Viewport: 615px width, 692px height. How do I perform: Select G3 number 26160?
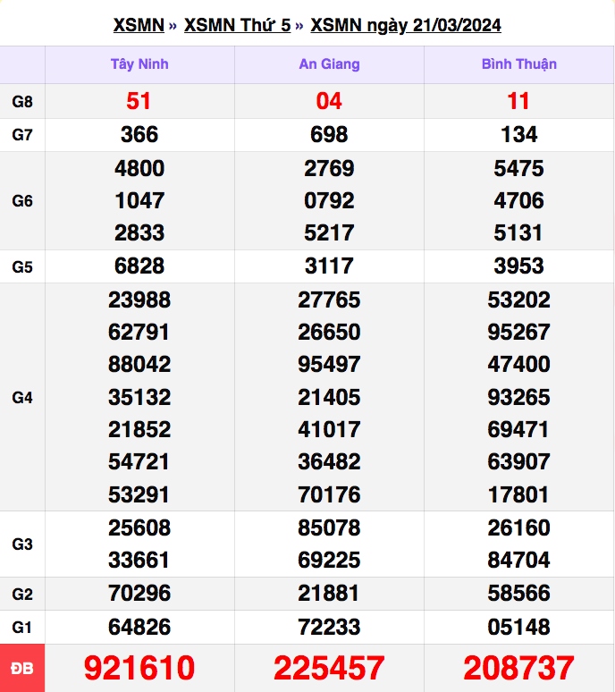click(518, 527)
